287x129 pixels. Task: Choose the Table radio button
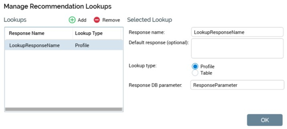pyautogui.click(x=195, y=73)
